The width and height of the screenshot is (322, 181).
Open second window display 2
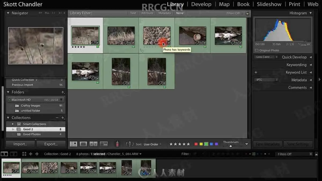coord(14,154)
